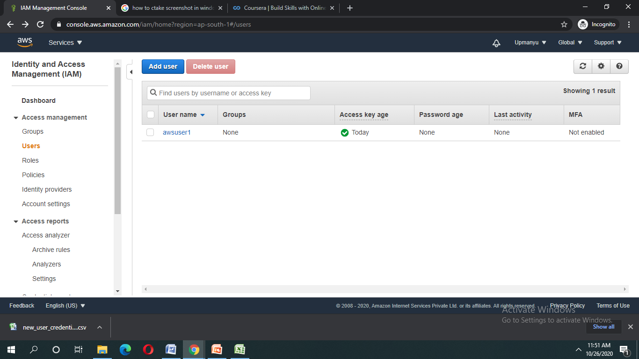
Task: Refresh the users list
Action: click(583, 66)
